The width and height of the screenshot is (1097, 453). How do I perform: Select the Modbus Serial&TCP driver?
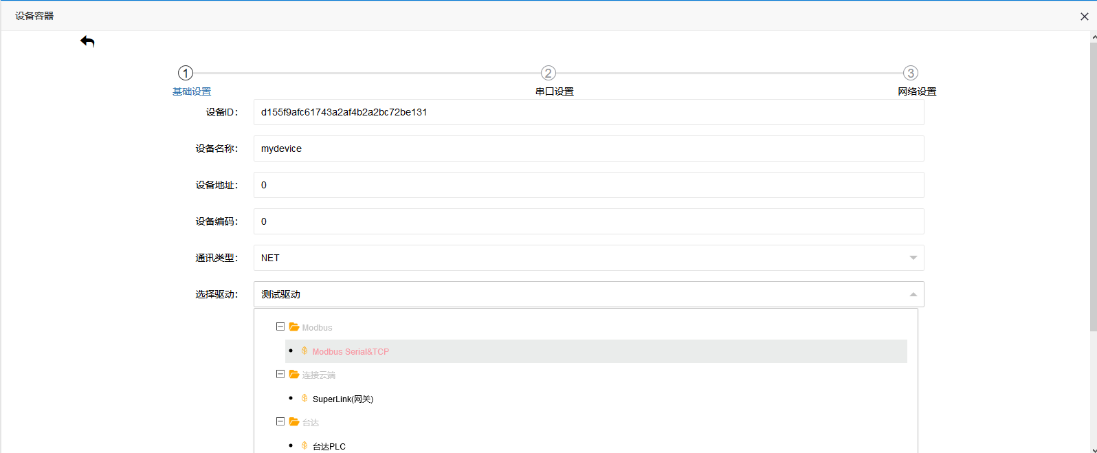click(x=351, y=351)
